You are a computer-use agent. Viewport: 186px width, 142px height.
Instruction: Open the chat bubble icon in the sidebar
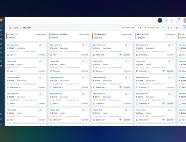[x=1, y=48]
